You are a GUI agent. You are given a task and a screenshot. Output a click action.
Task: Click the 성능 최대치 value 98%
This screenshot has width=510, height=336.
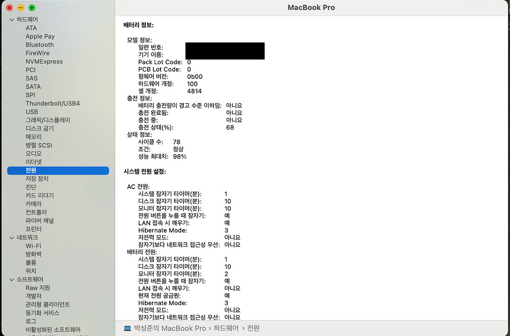point(179,157)
